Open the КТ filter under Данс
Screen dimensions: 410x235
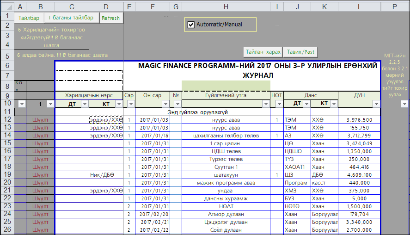click(x=334, y=104)
